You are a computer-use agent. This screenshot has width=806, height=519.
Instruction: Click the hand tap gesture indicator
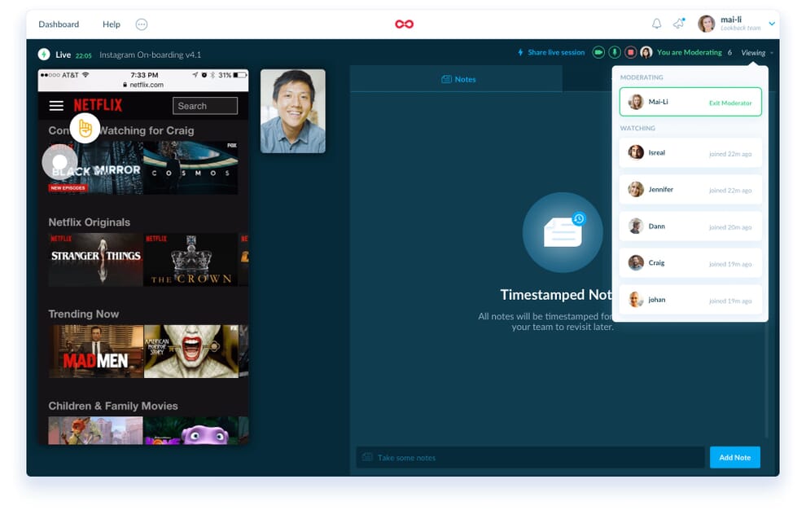[85, 128]
